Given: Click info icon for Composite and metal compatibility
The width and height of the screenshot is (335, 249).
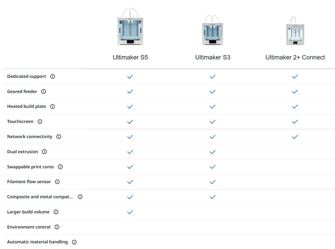Looking at the screenshot, I should [x=80, y=197].
